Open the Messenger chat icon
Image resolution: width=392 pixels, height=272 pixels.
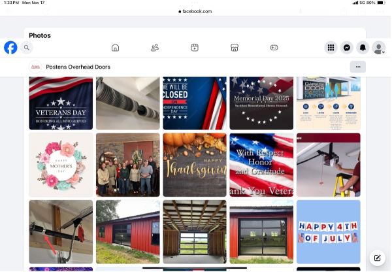pos(347,48)
